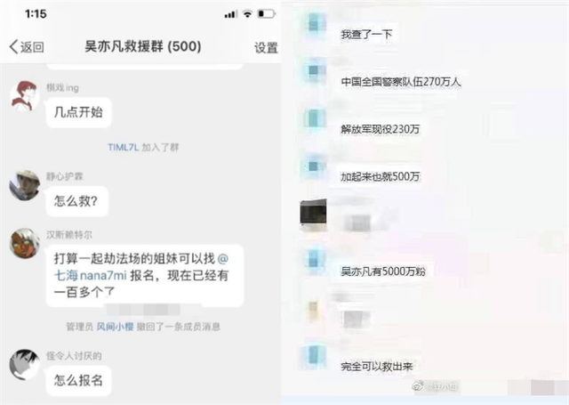Tap the Weibo watermark logo
This screenshot has height=405, width=569.
(418, 385)
